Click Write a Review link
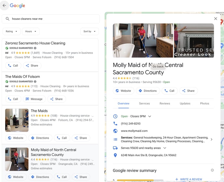The image size is (224, 182). [x=189, y=179]
